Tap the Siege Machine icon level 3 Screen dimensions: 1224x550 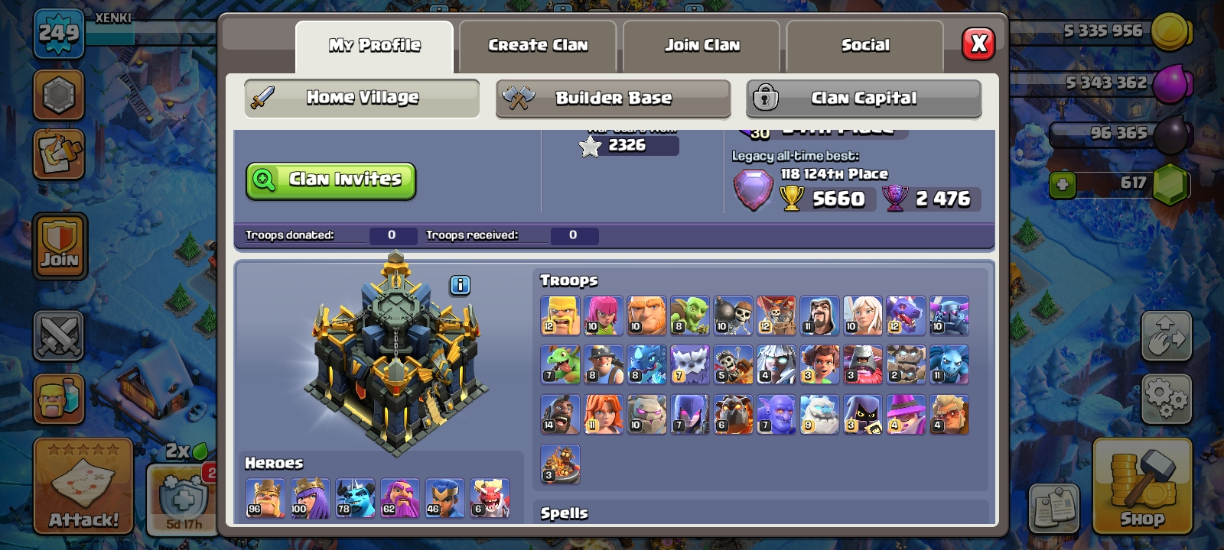click(561, 464)
